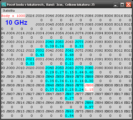Click the VUSC application icon in title bar
The width and height of the screenshot is (133, 120).
4,4
